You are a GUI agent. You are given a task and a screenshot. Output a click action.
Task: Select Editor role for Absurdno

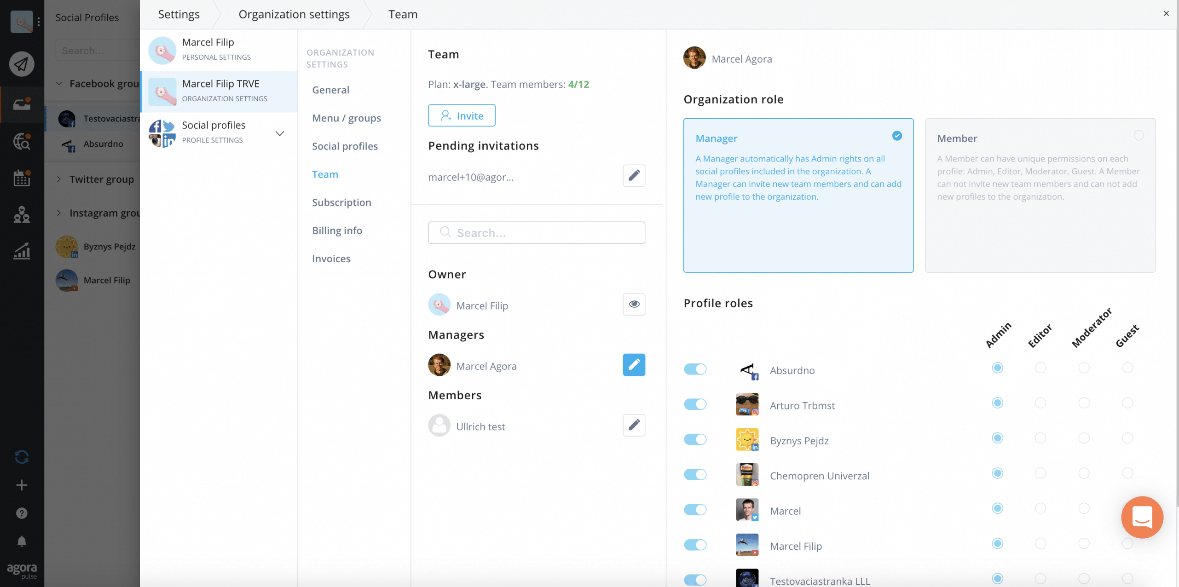pyautogui.click(x=1040, y=368)
